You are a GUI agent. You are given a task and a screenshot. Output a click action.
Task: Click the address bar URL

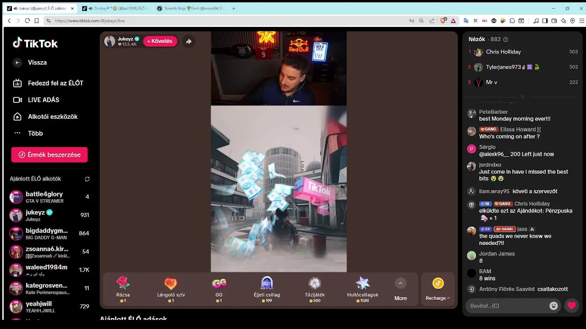[x=90, y=21]
